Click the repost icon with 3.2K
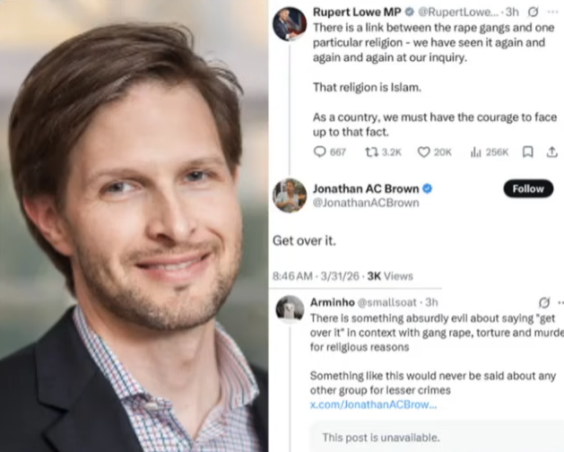The width and height of the screenshot is (564, 452). click(371, 152)
